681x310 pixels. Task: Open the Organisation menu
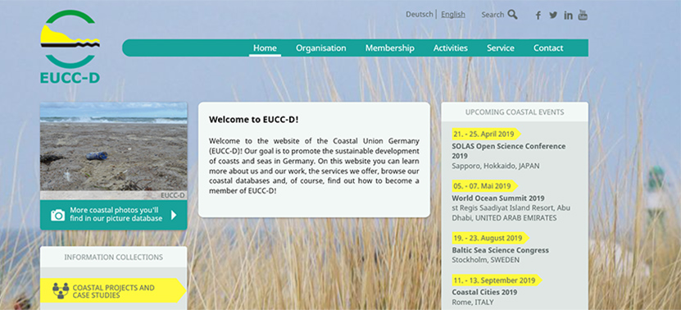321,48
